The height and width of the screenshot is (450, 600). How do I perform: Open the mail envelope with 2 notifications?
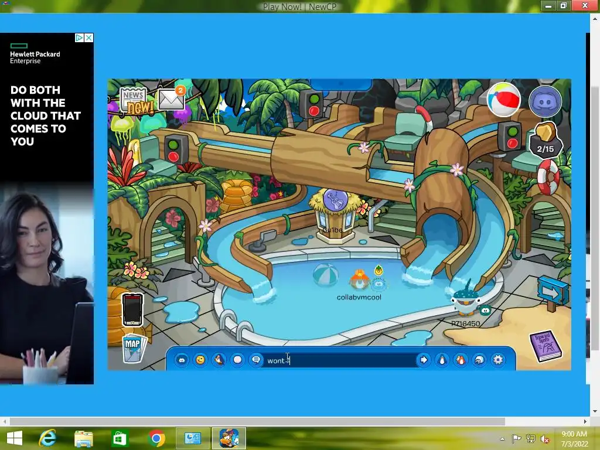[172, 98]
